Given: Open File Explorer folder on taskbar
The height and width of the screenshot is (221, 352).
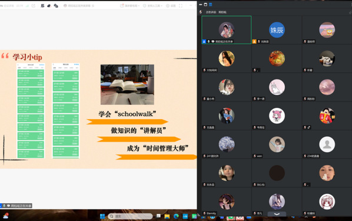Looking at the screenshot, I should click(167, 216).
